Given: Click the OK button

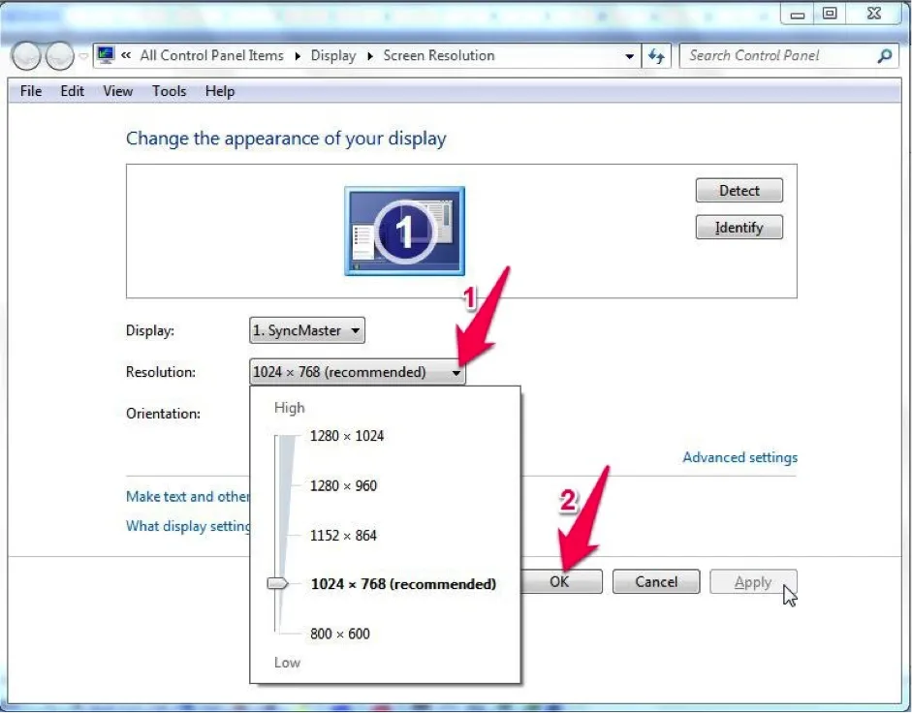Looking at the screenshot, I should click(564, 581).
